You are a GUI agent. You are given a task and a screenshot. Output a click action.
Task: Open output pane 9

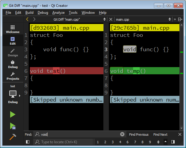coord(150,142)
